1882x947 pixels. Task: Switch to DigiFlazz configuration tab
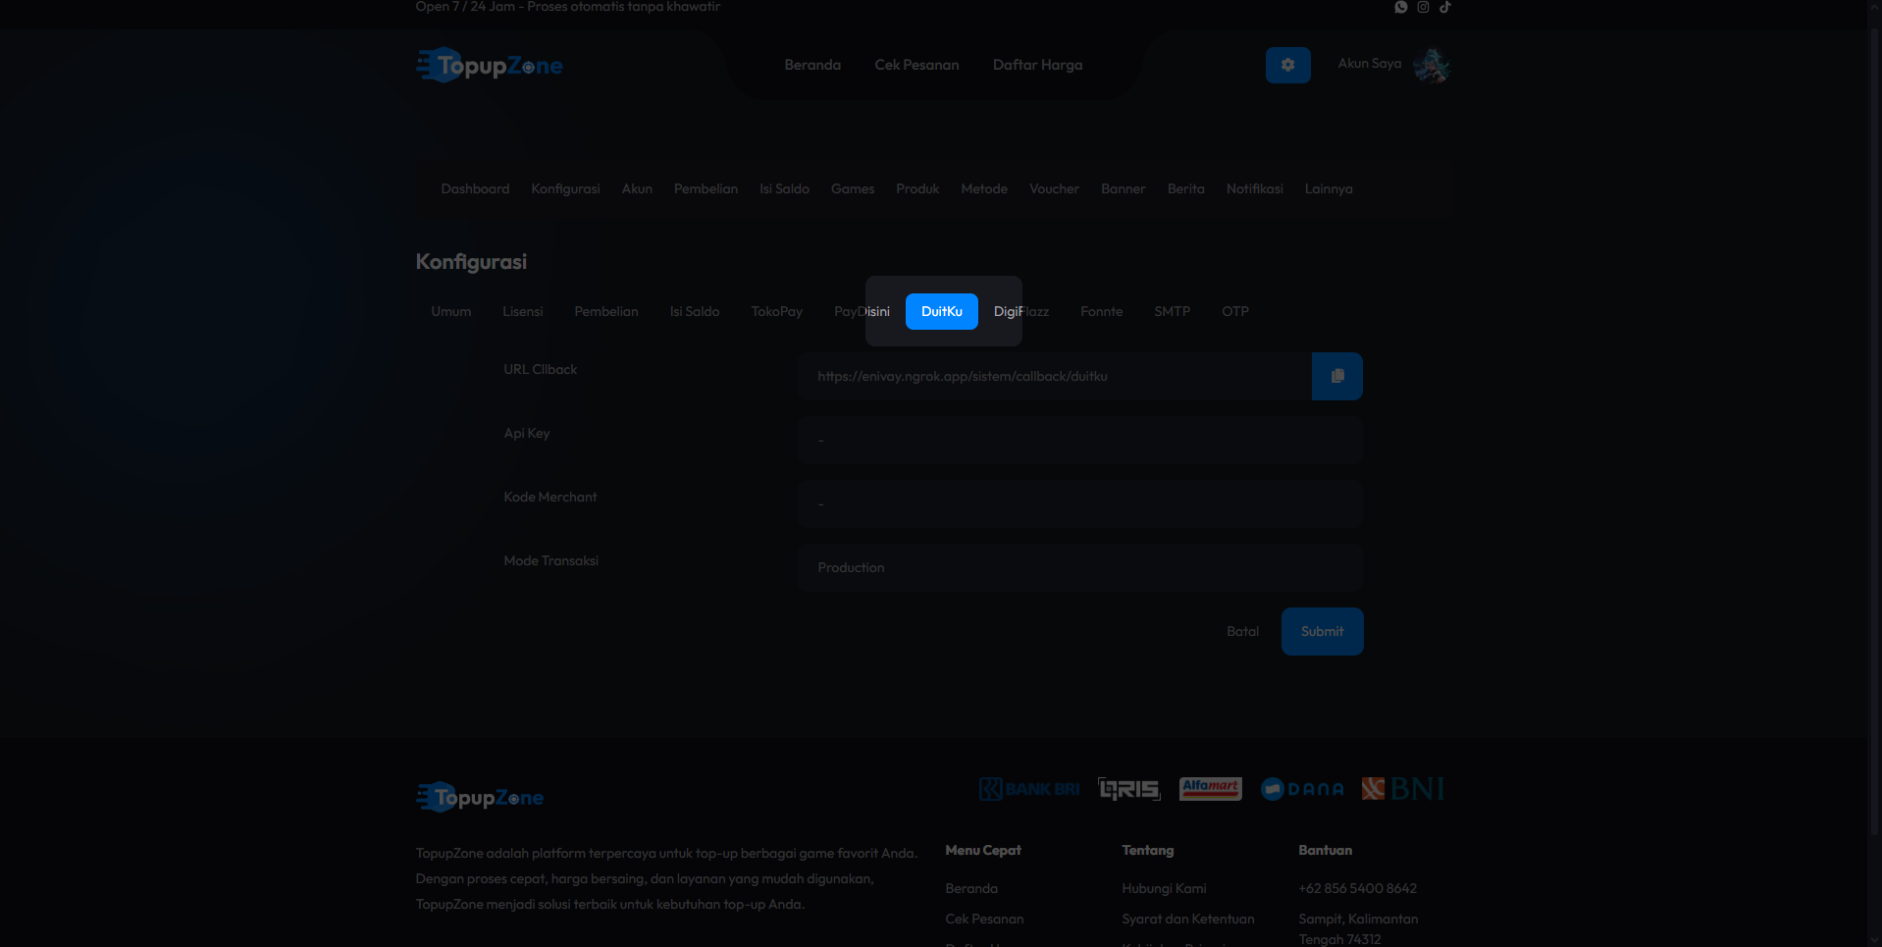click(x=1021, y=311)
